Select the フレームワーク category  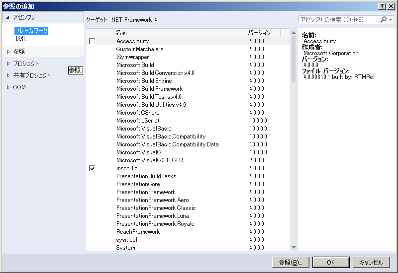(x=31, y=31)
